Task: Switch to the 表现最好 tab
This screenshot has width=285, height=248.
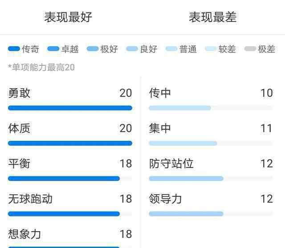Action: (68, 17)
